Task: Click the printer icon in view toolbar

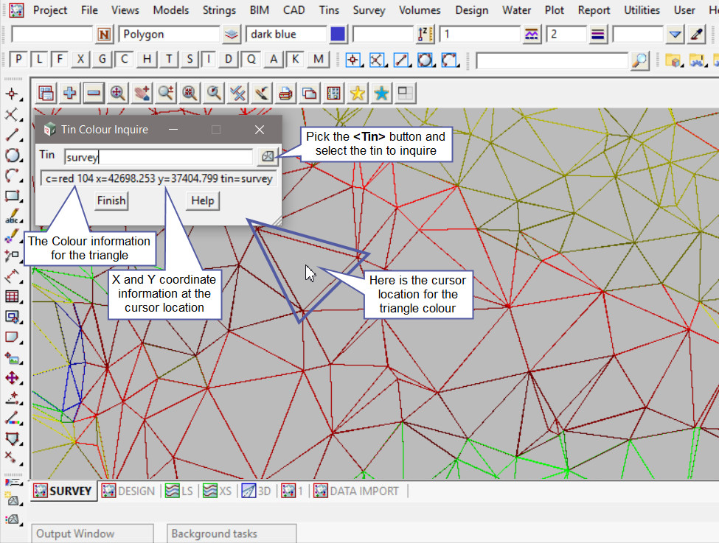Action: 285,93
